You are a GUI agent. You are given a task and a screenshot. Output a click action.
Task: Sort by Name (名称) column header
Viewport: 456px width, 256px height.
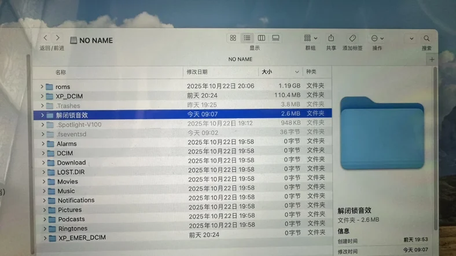(x=61, y=72)
